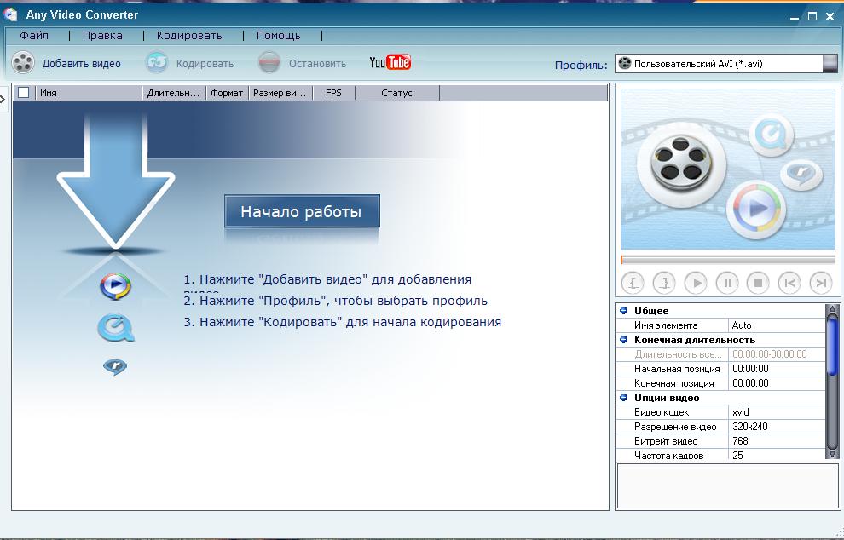The image size is (844, 540).
Task: Skip to the next frame in the preview
Action: click(820, 283)
